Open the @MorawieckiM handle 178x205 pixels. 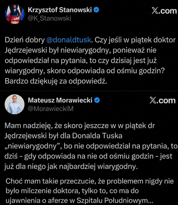pyautogui.click(x=51, y=109)
